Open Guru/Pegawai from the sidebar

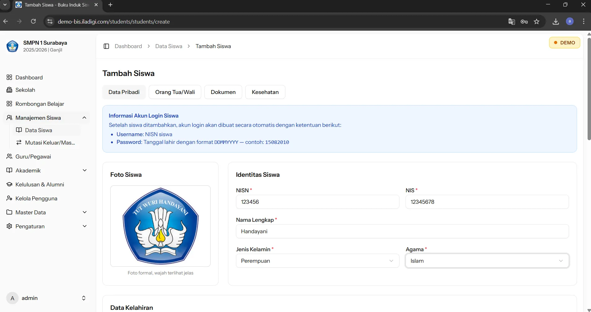coord(47,156)
